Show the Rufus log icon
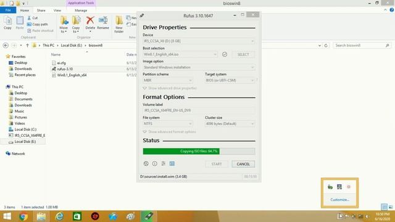The height and width of the screenshot is (222, 395). click(x=172, y=164)
